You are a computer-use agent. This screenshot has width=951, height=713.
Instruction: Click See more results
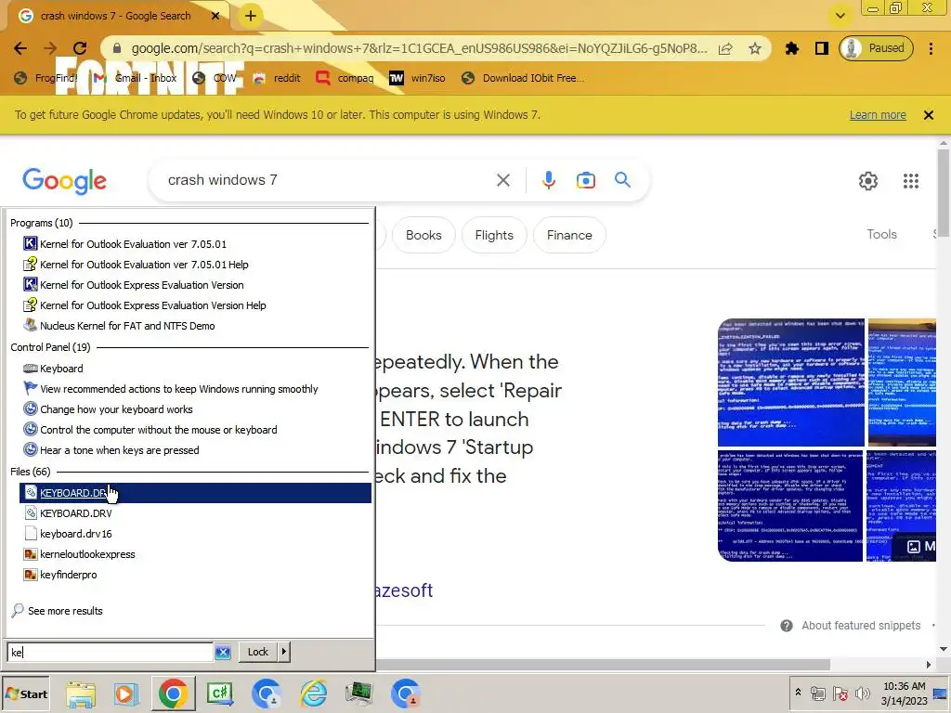coord(57,611)
